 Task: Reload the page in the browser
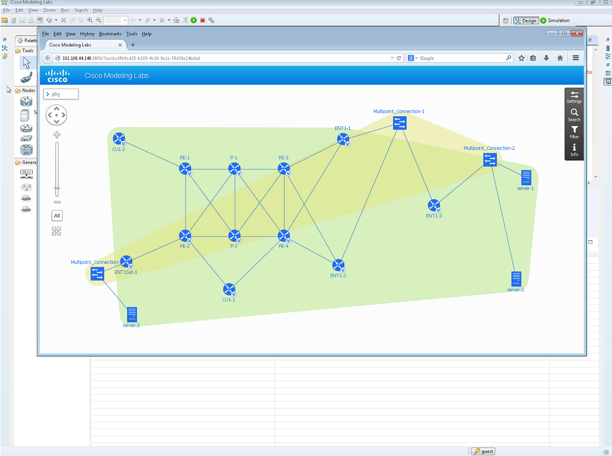(x=399, y=58)
